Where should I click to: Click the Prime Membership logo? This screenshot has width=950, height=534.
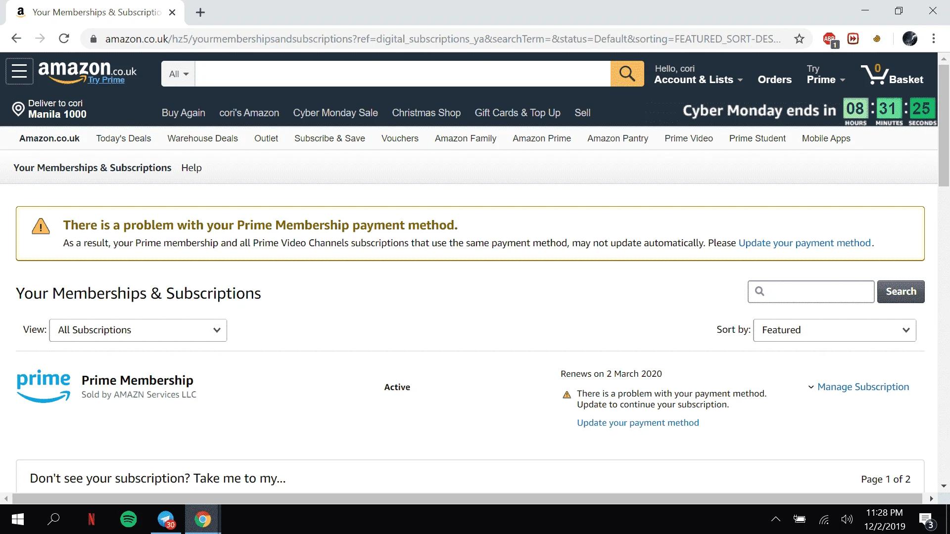pyautogui.click(x=44, y=386)
